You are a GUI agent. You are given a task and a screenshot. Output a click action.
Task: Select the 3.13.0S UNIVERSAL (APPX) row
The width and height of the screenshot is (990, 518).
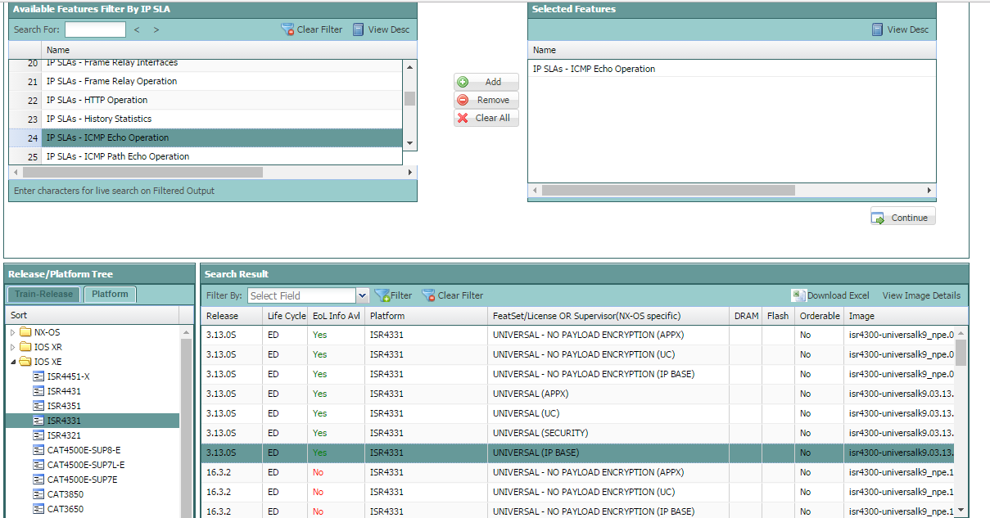coord(578,394)
